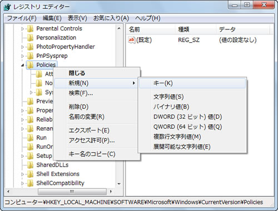Screen dimensions: 278x211
Task: Choose エクスポート(E) in the context menu
Action: coord(96,130)
